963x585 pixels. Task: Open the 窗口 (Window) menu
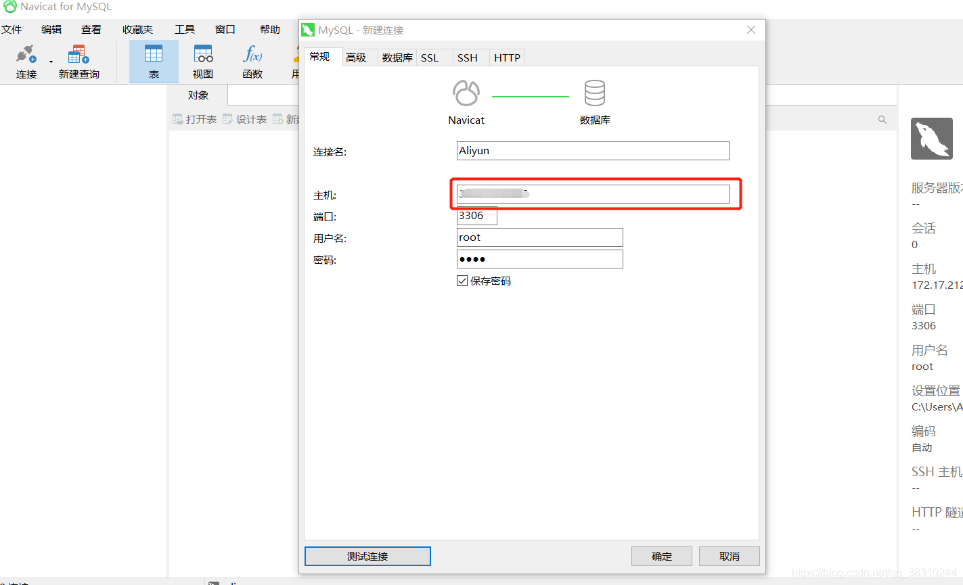coord(225,29)
